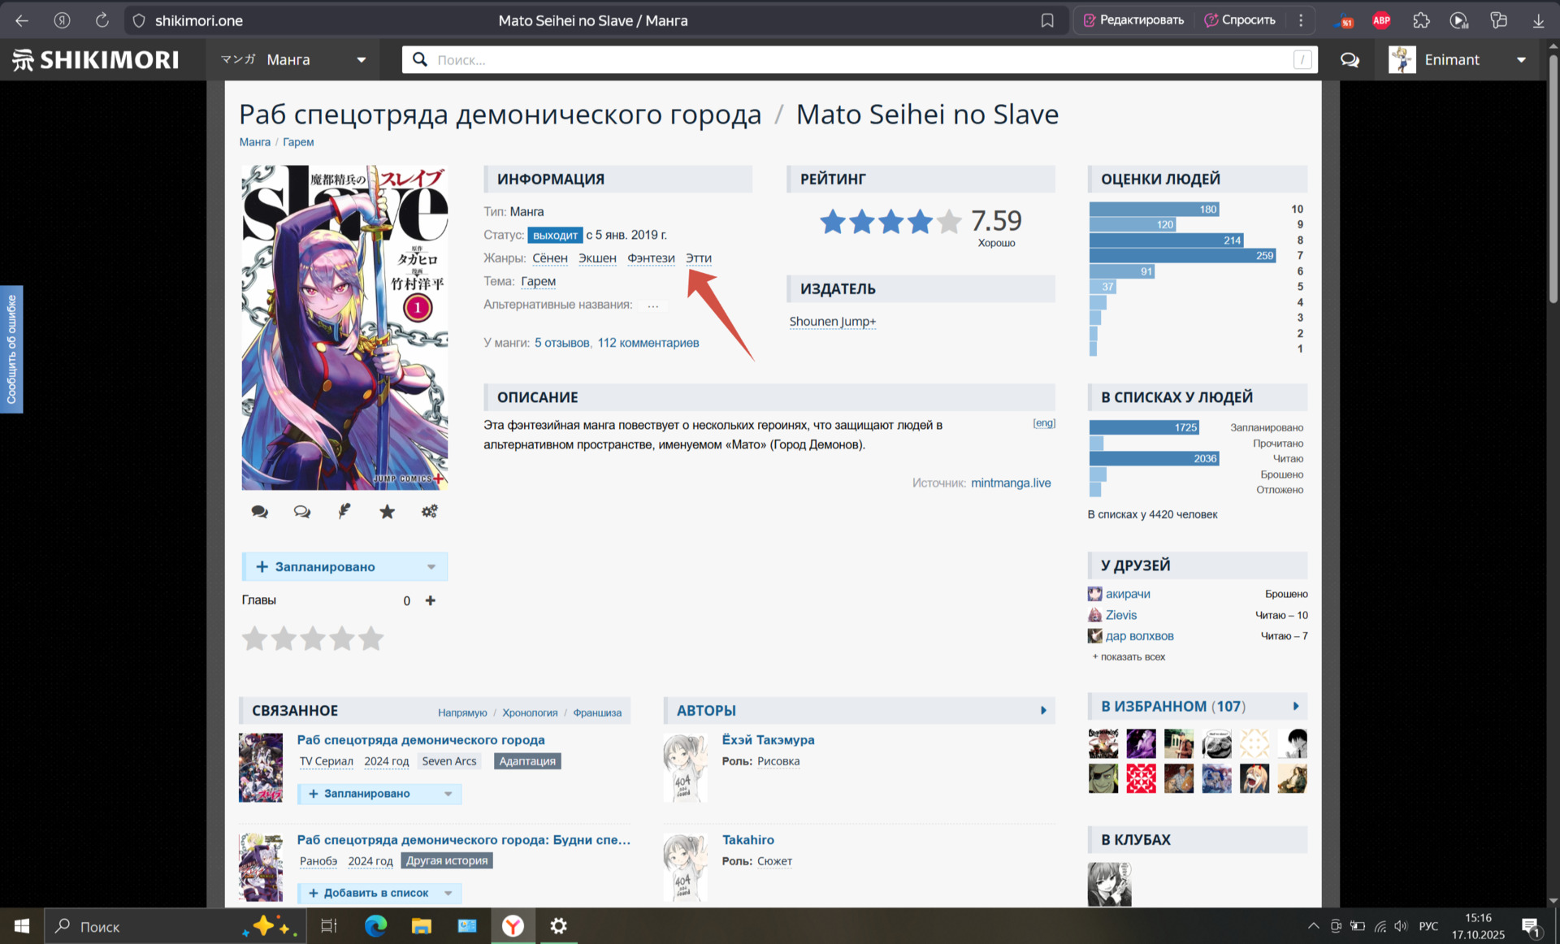This screenshot has width=1560, height=944.
Task: Open the Манга section dropdown in header
Action: coord(361,59)
